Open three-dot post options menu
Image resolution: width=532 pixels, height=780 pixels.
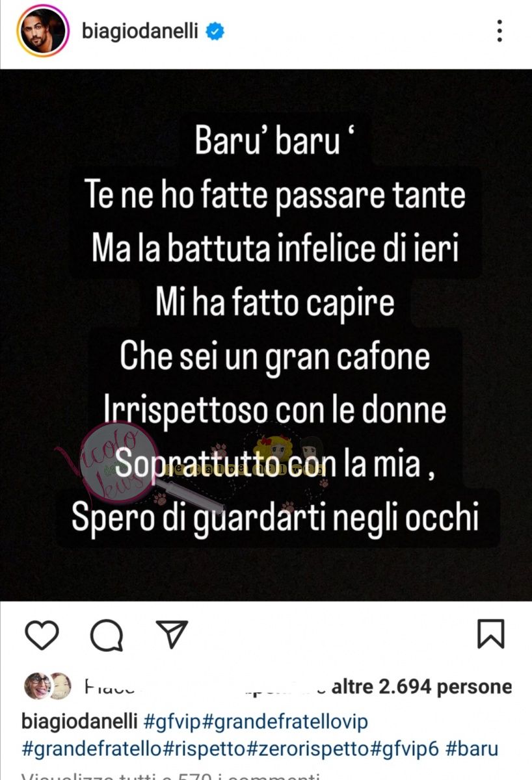499,31
